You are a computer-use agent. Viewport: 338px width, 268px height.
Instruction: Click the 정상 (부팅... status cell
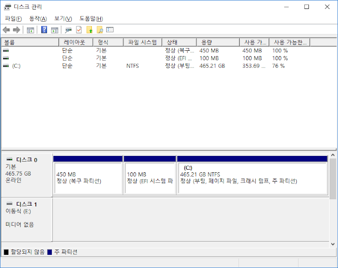pos(180,66)
